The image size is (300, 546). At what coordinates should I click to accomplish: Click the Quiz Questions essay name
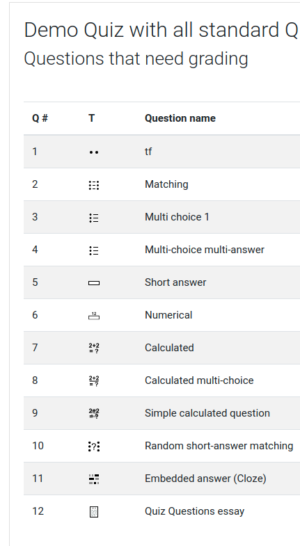[x=194, y=511]
